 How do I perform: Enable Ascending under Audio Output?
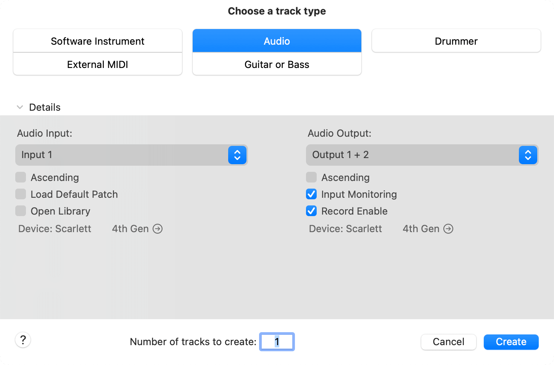click(x=311, y=177)
